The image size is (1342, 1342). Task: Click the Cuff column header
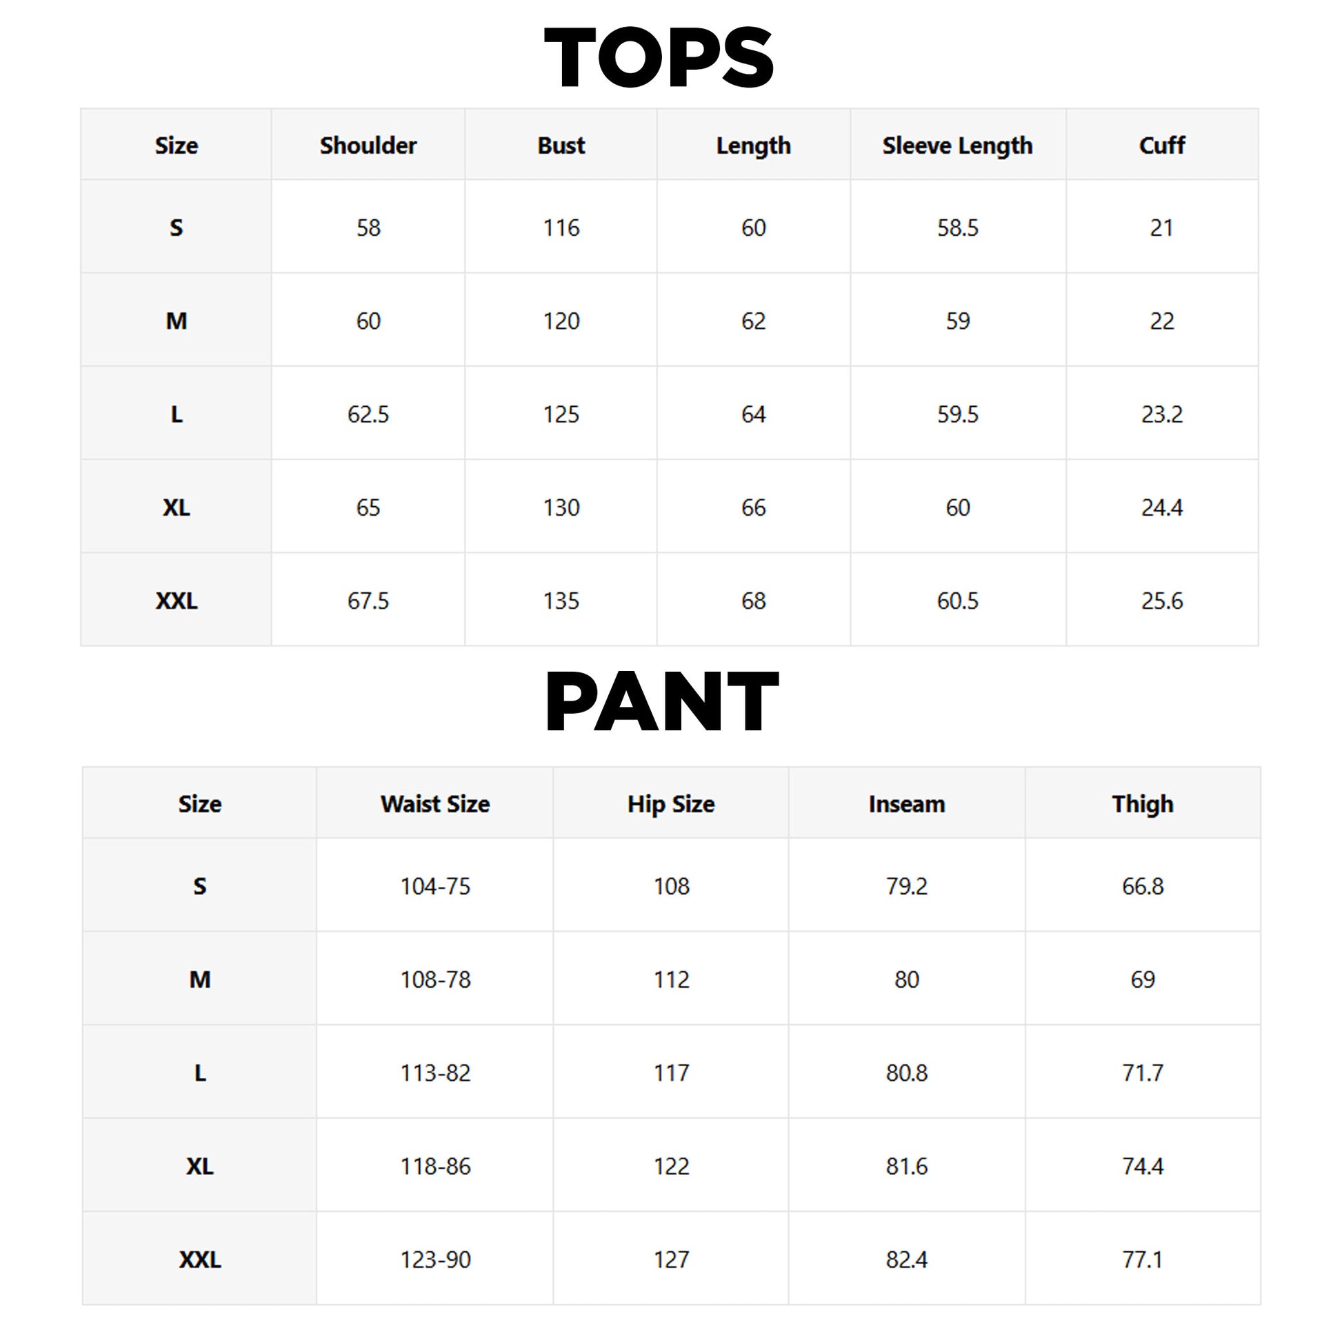(x=1162, y=146)
